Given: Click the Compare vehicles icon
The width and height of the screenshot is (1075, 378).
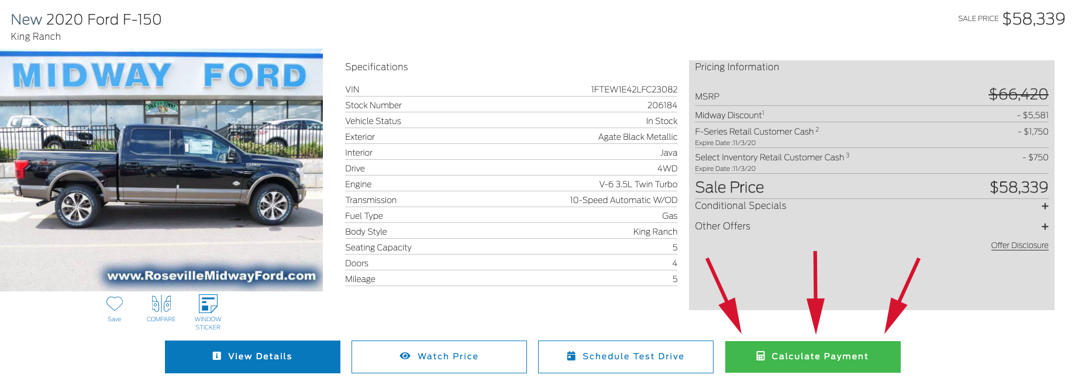Looking at the screenshot, I should tap(161, 304).
